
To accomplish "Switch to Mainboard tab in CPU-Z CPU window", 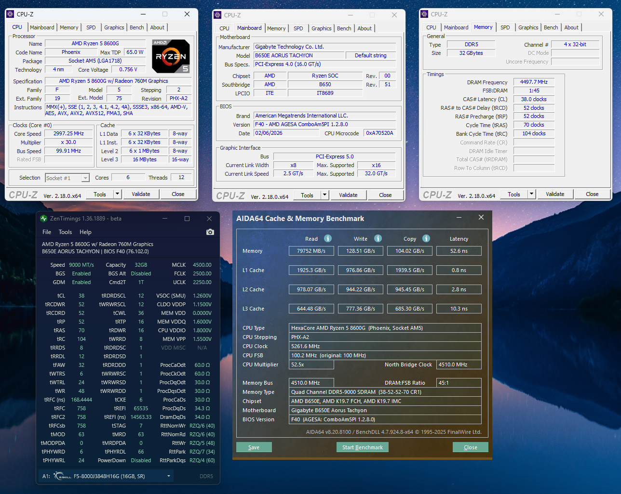I will pos(42,27).
